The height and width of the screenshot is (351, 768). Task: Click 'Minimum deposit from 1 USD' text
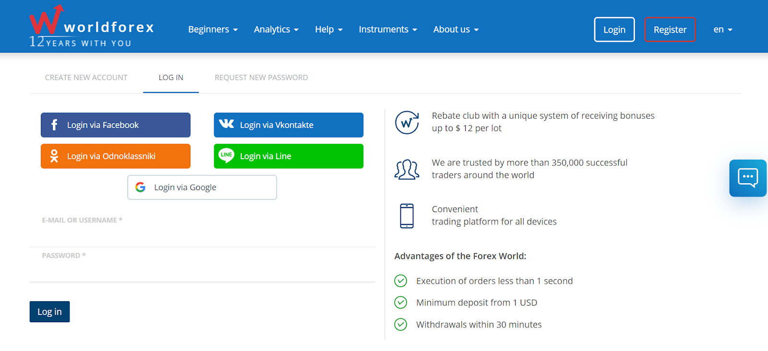(477, 303)
